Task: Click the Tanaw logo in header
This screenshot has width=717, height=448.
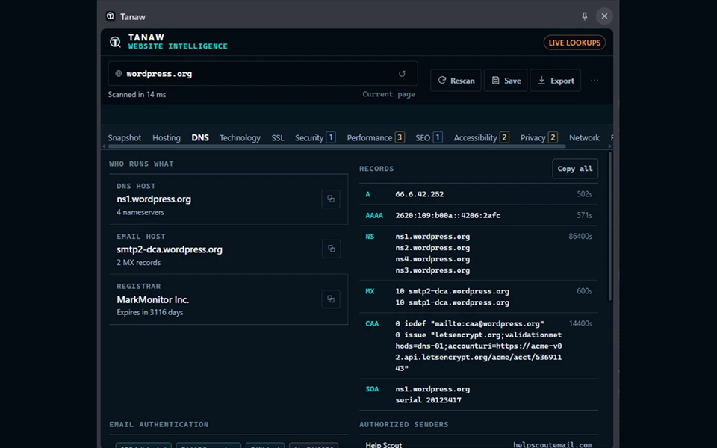Action: (x=115, y=42)
